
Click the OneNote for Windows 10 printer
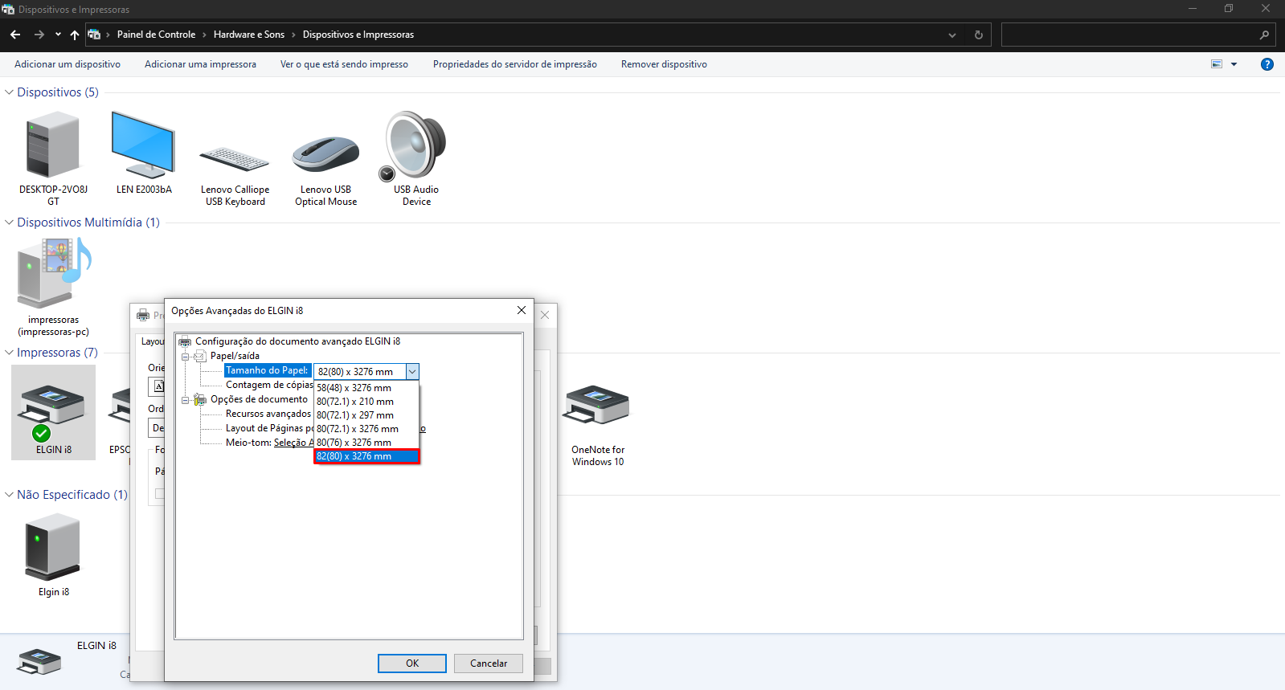597,406
